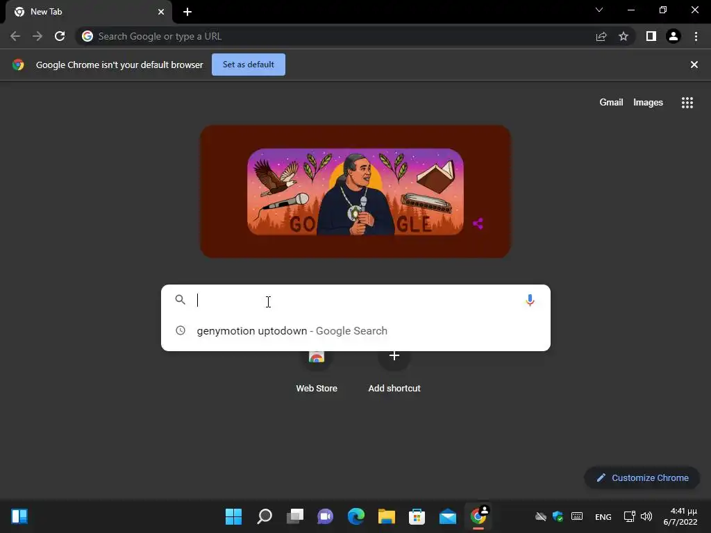Launch Microsoft Edge from taskbar

[x=356, y=516]
